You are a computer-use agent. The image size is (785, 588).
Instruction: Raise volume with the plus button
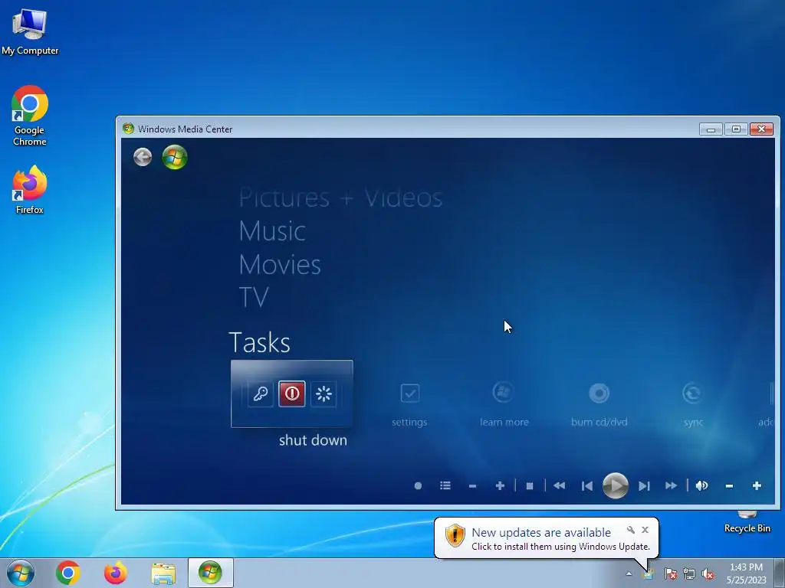pos(757,485)
